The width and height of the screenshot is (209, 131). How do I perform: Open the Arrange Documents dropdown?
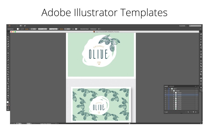click(x=21, y=26)
